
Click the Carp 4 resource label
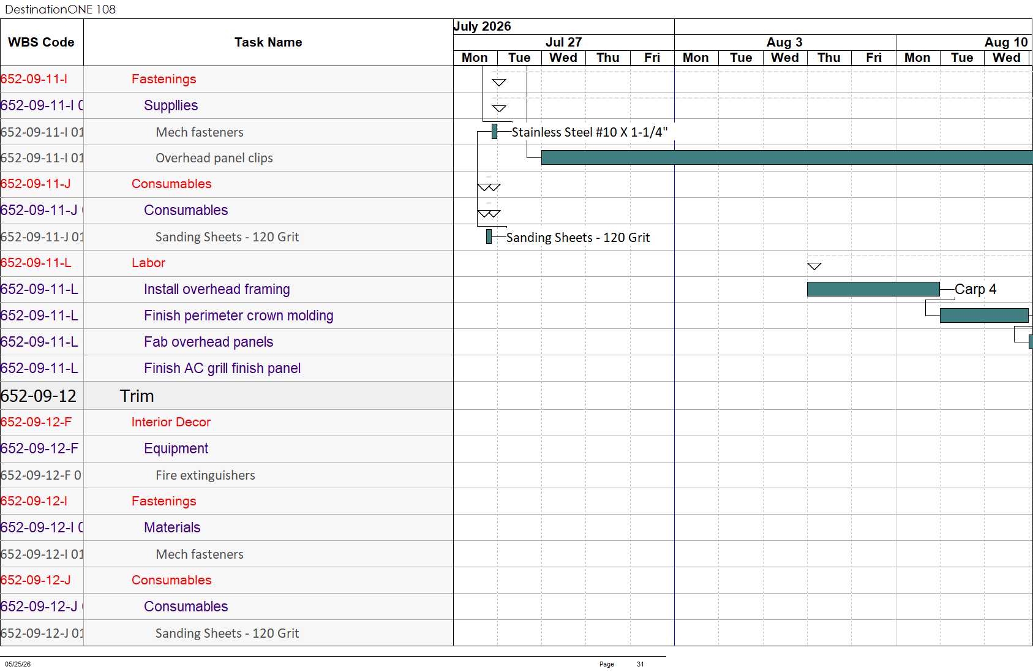coord(975,289)
